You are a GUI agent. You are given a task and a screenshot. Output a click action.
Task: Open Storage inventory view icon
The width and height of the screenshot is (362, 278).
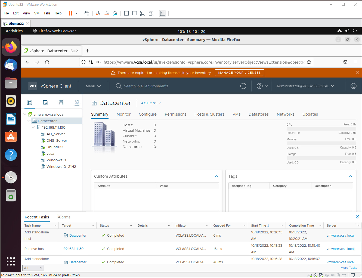61,103
